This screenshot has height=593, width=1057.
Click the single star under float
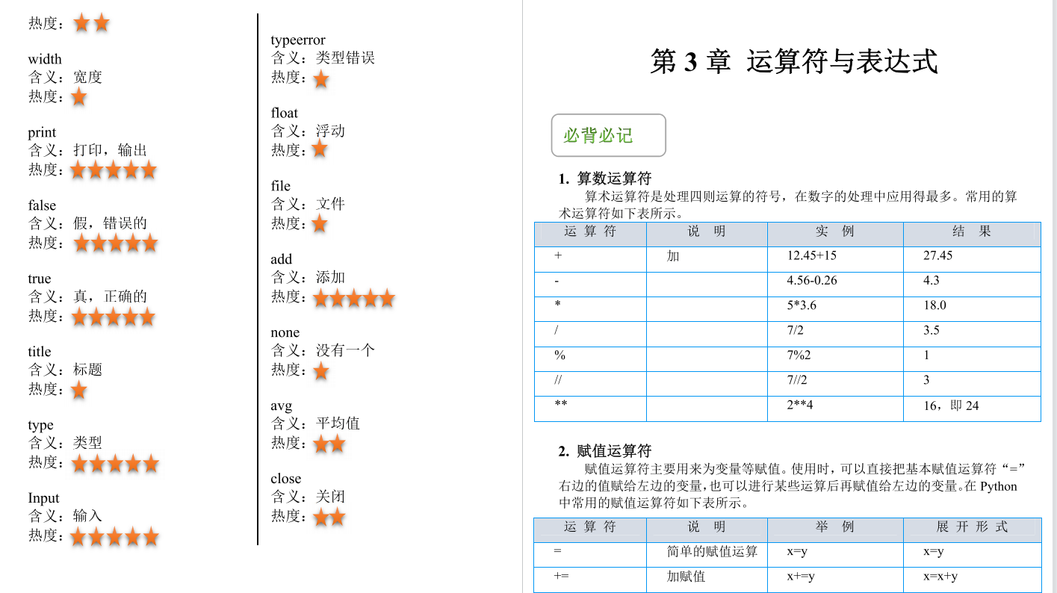(x=320, y=149)
